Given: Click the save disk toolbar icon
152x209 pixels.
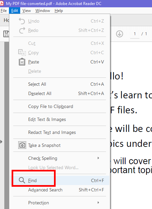Looking at the screenshot, I should [6, 34].
